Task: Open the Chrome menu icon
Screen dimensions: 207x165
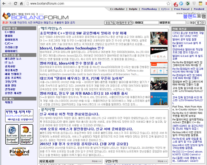Action: coord(206,4)
